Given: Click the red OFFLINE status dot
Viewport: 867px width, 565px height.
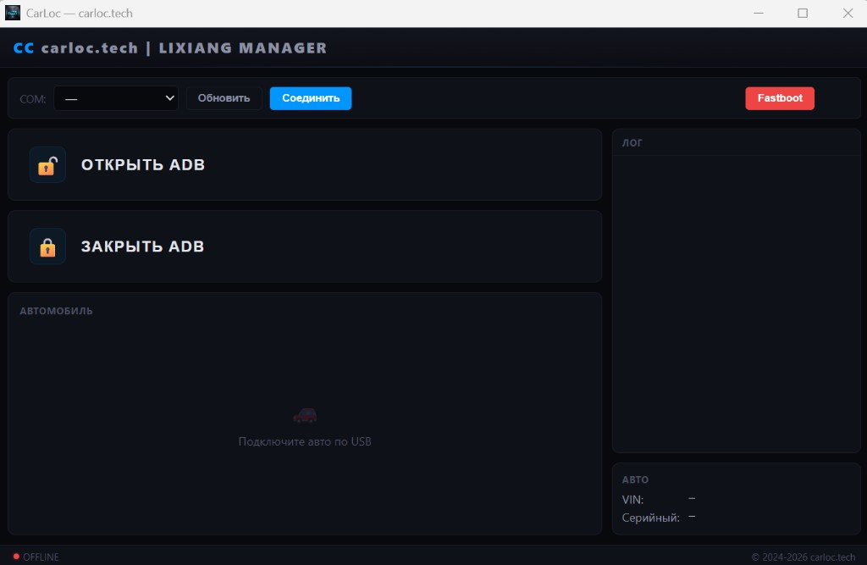Looking at the screenshot, I should click(16, 557).
